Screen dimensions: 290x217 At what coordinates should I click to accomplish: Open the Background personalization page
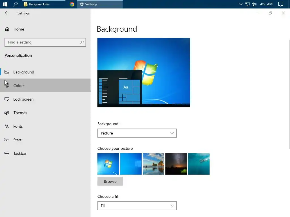click(x=45, y=72)
